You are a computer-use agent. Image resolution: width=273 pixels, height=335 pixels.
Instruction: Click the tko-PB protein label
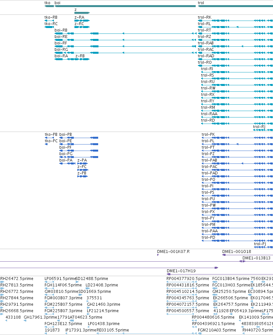coord(51,135)
